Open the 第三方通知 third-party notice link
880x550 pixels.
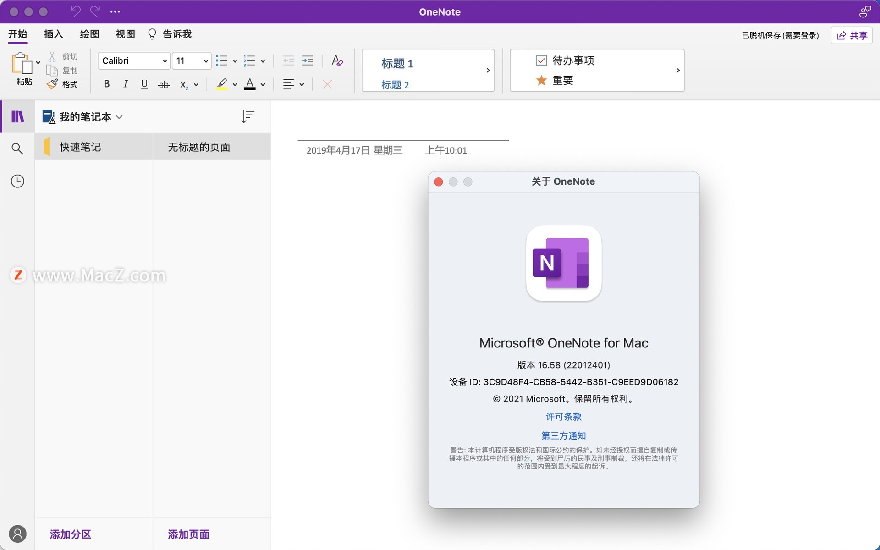click(x=564, y=435)
